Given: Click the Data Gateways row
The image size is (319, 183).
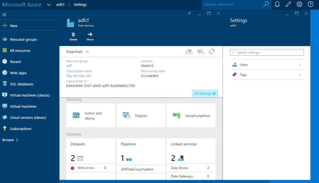Looking at the screenshot, I should (x=191, y=176).
